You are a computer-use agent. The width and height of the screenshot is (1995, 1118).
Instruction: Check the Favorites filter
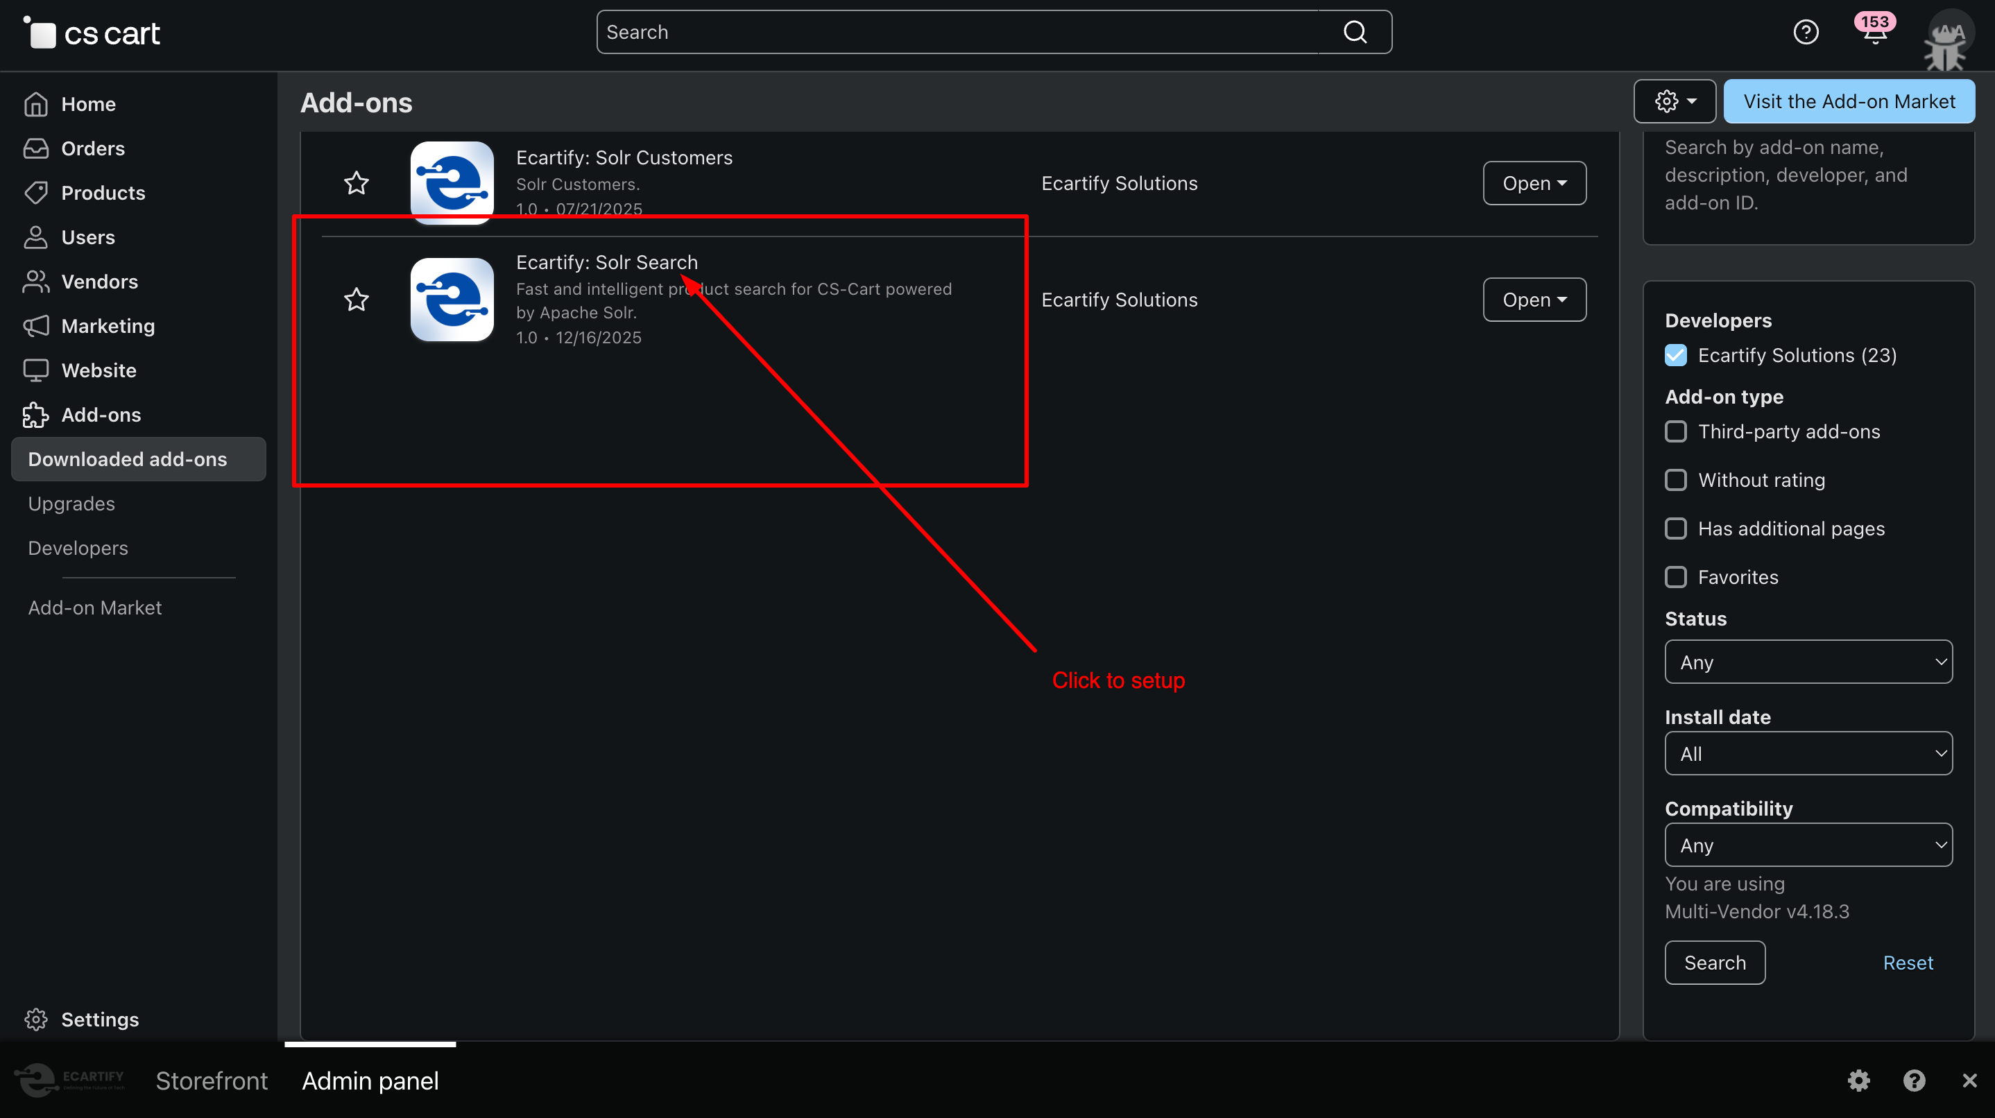click(x=1675, y=577)
